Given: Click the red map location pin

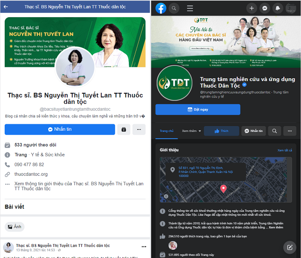Looking at the screenshot, I should pyautogui.click(x=223, y=189).
